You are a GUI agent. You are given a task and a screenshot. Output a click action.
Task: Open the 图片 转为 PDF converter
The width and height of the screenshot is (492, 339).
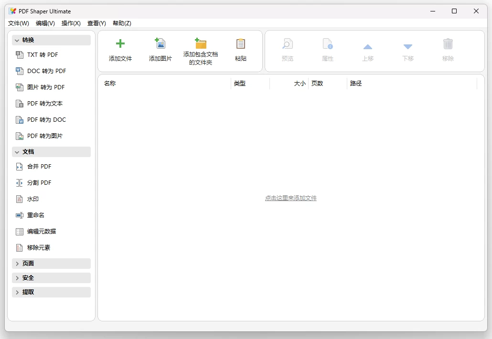pos(43,87)
